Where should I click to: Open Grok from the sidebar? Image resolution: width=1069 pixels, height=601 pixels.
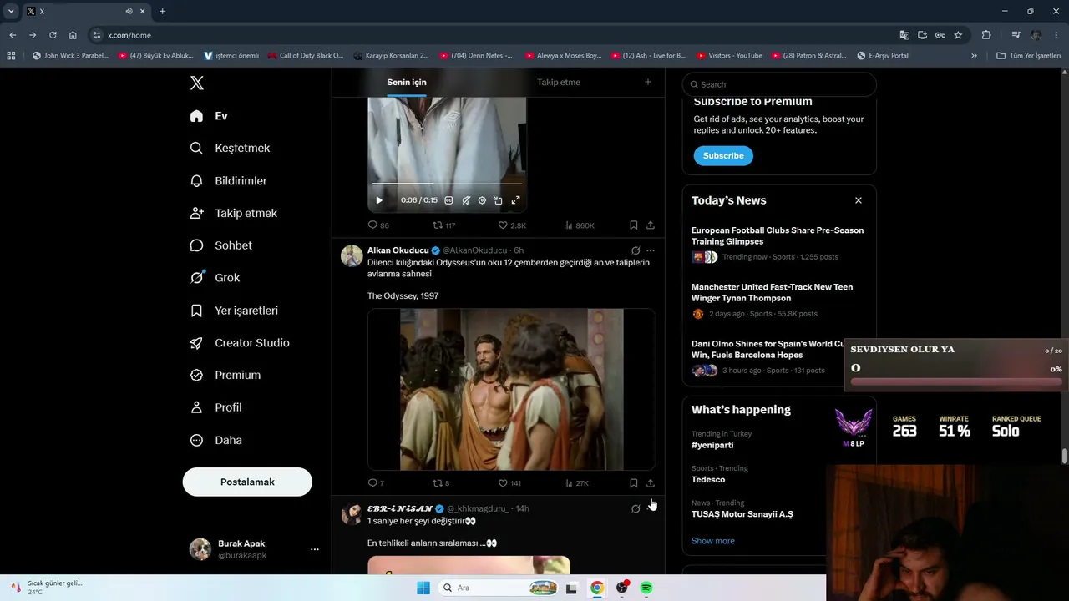(x=215, y=278)
